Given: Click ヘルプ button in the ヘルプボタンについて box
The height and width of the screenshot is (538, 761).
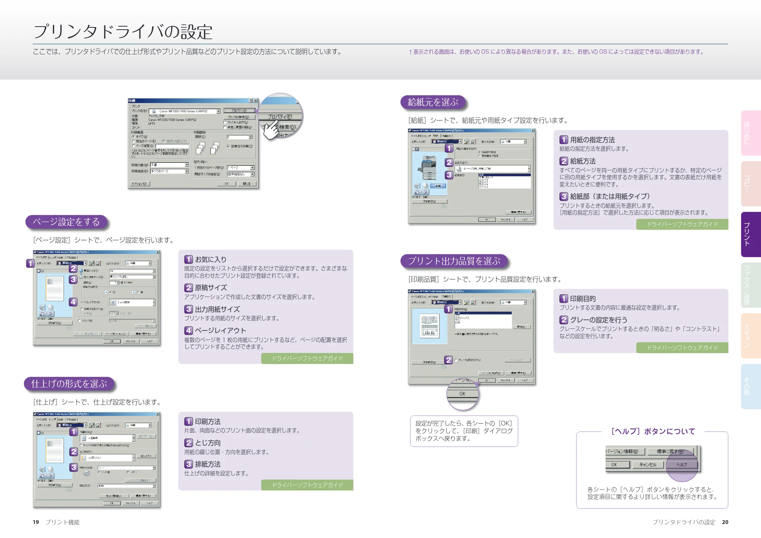Looking at the screenshot, I should 681,465.
